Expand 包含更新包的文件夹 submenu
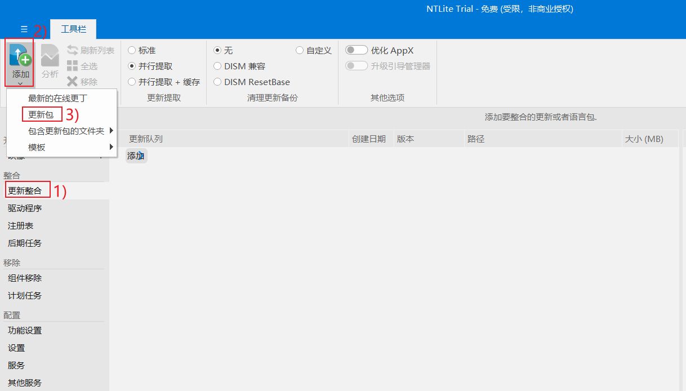This screenshot has width=686, height=391. tap(112, 131)
